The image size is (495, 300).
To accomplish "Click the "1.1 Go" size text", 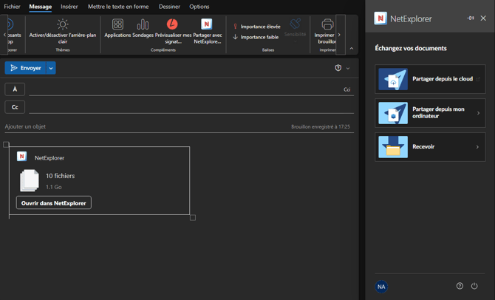I will tap(54, 187).
